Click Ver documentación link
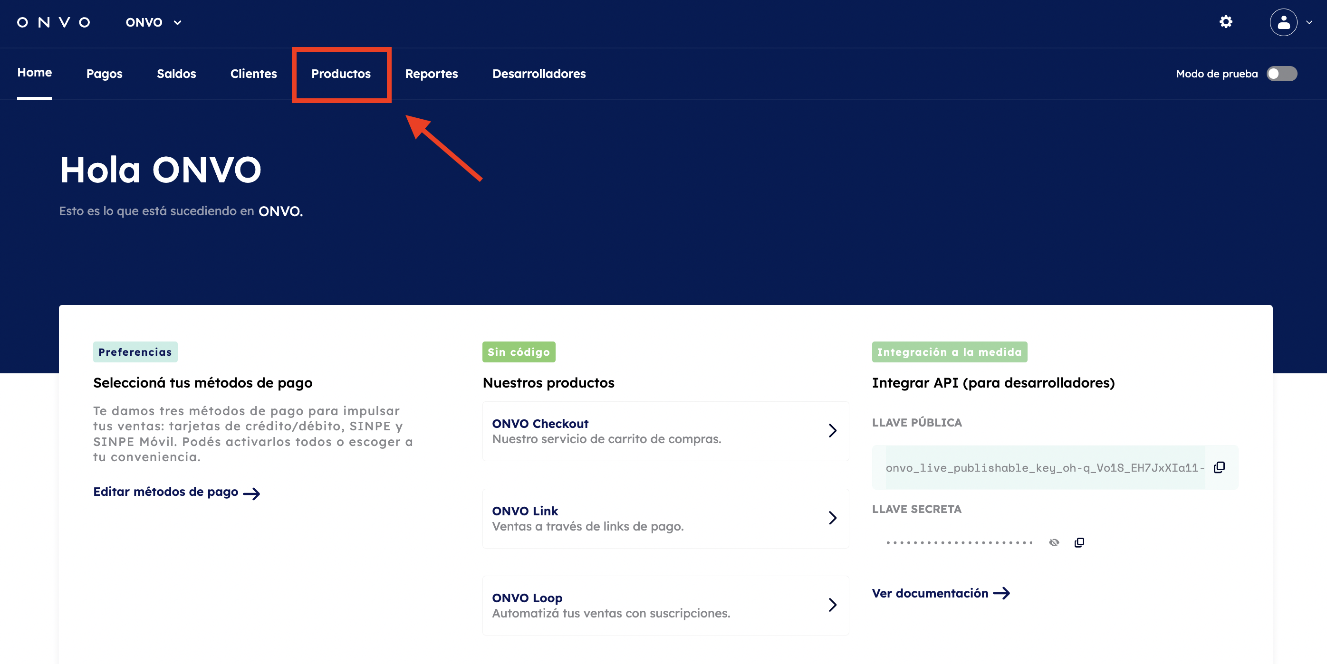1327x664 pixels. tap(941, 594)
